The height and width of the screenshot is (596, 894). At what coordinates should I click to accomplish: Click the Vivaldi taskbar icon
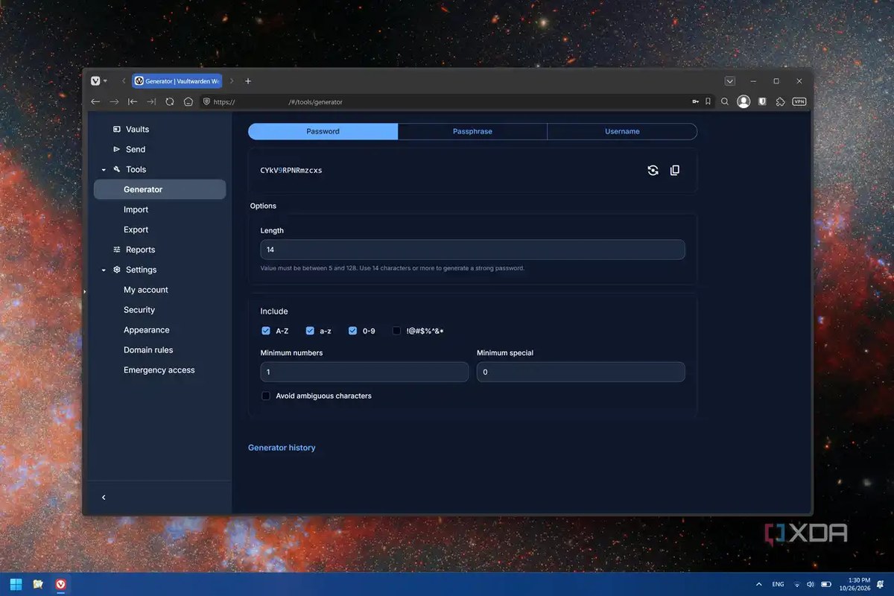coord(60,584)
